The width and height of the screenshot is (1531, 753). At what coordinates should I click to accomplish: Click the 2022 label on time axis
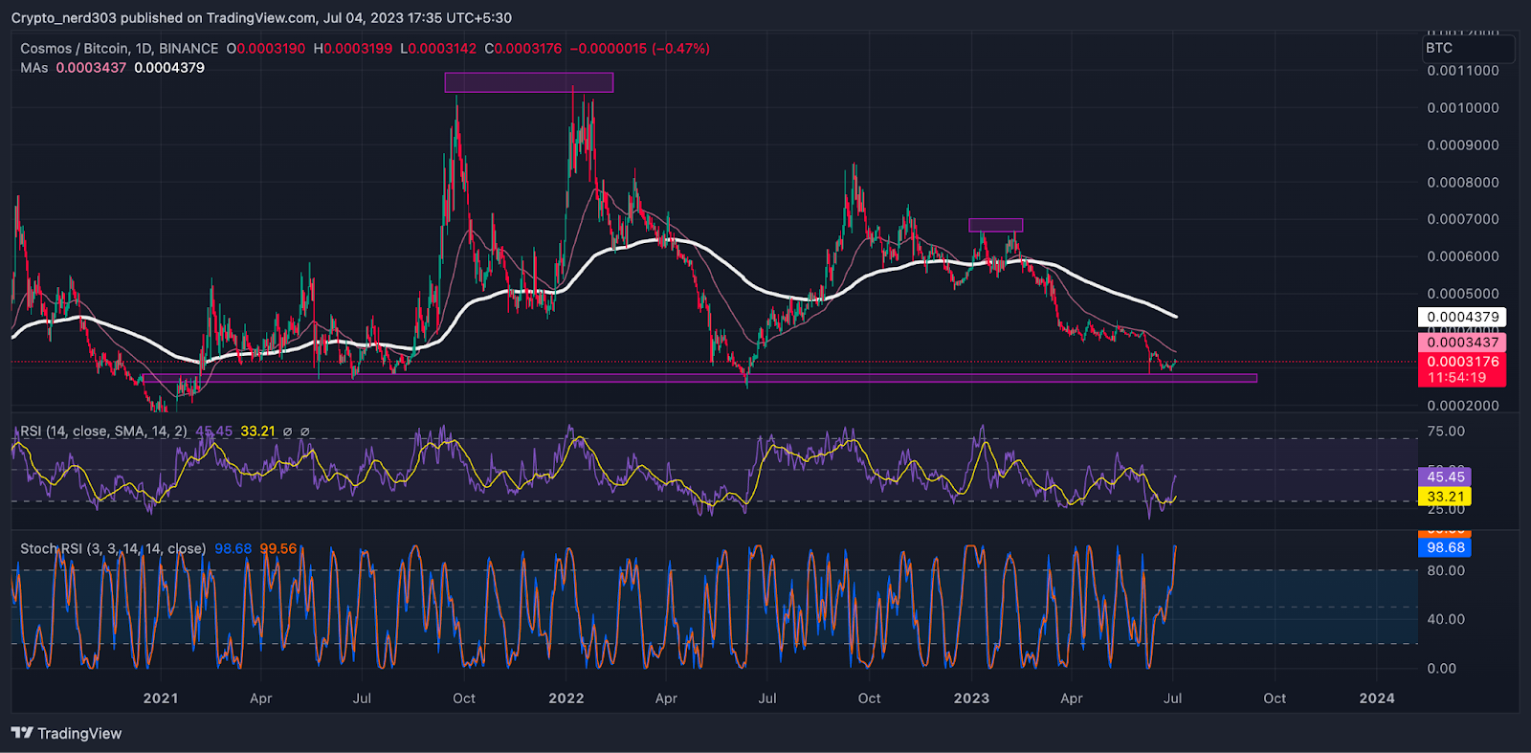(x=566, y=698)
